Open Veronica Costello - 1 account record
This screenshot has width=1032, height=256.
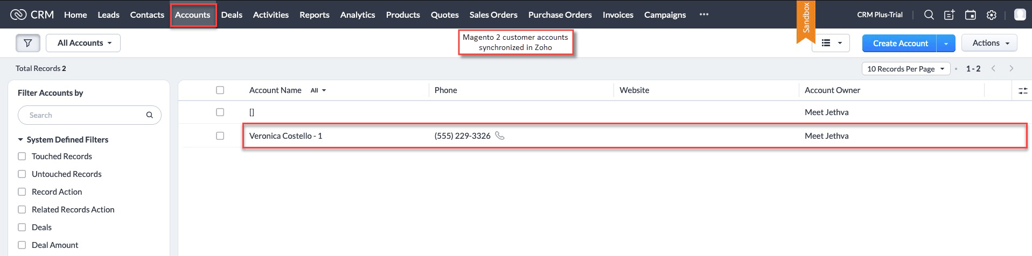[x=285, y=136]
